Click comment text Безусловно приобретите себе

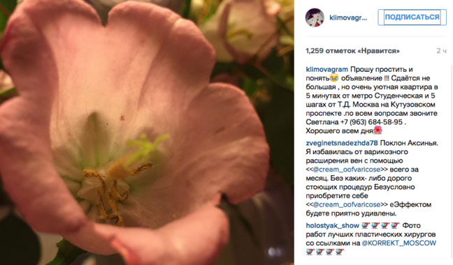(x=361, y=191)
